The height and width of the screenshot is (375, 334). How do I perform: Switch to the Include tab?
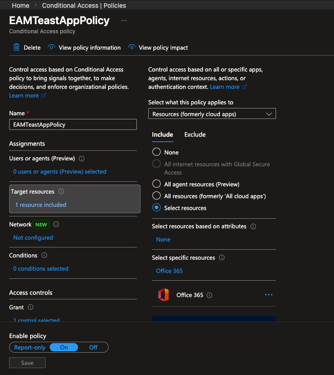(162, 135)
